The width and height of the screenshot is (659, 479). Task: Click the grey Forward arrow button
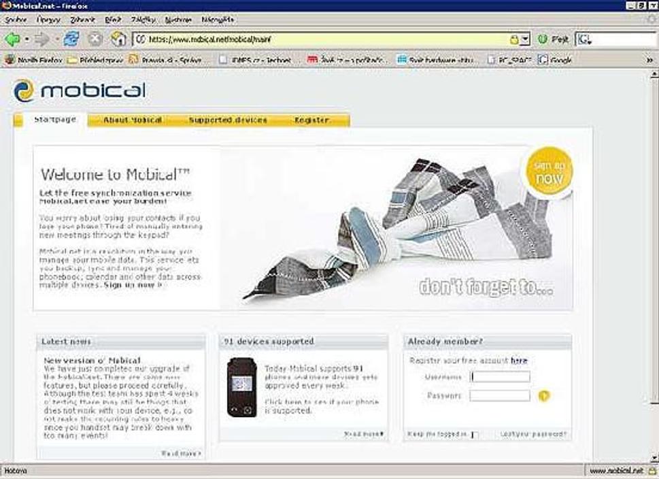[x=41, y=39]
